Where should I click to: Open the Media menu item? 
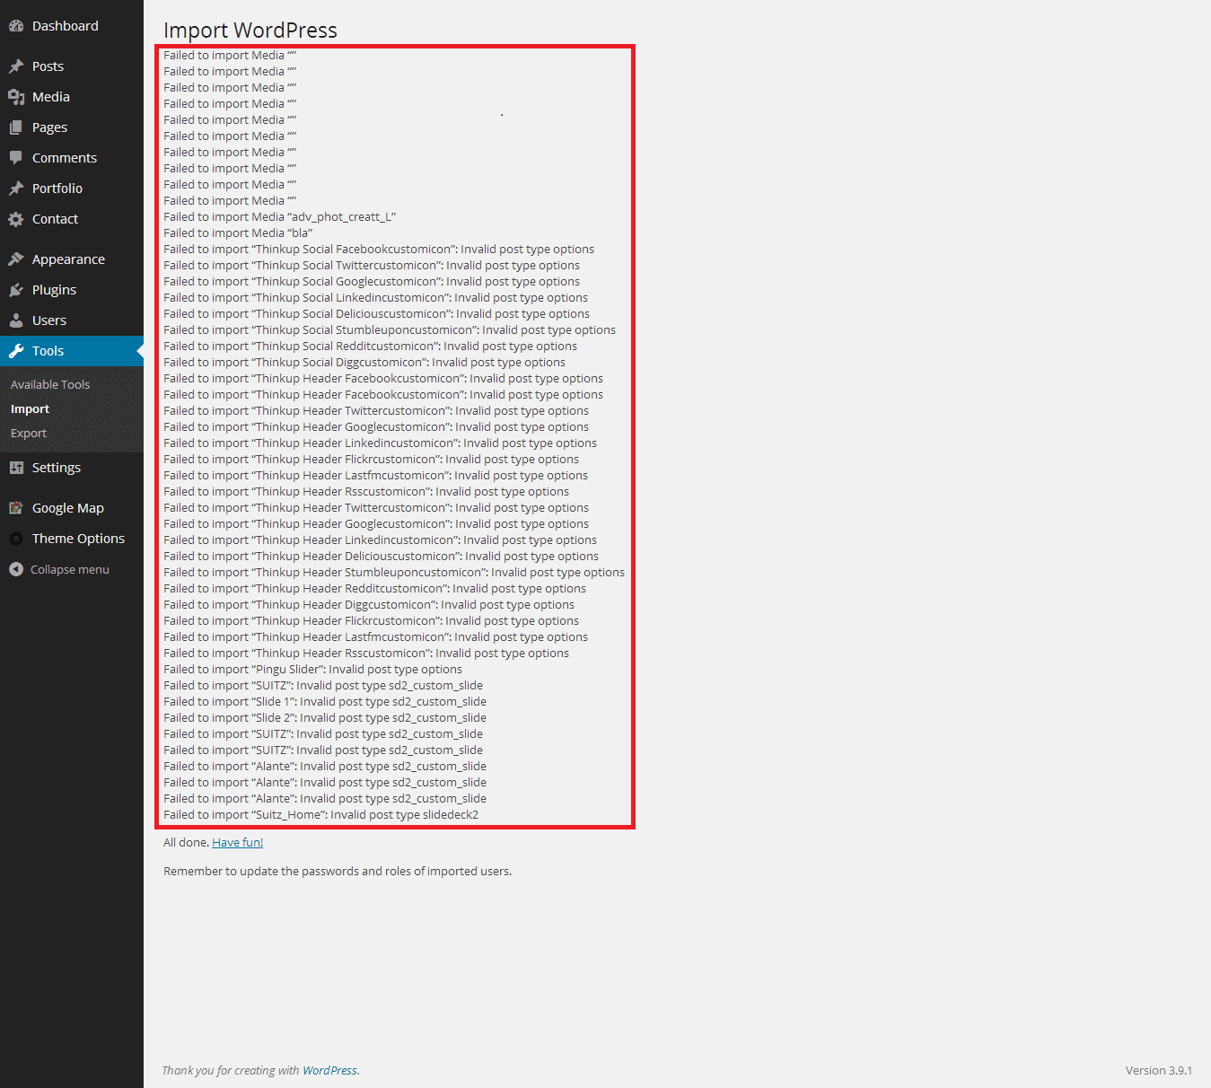tap(72, 97)
